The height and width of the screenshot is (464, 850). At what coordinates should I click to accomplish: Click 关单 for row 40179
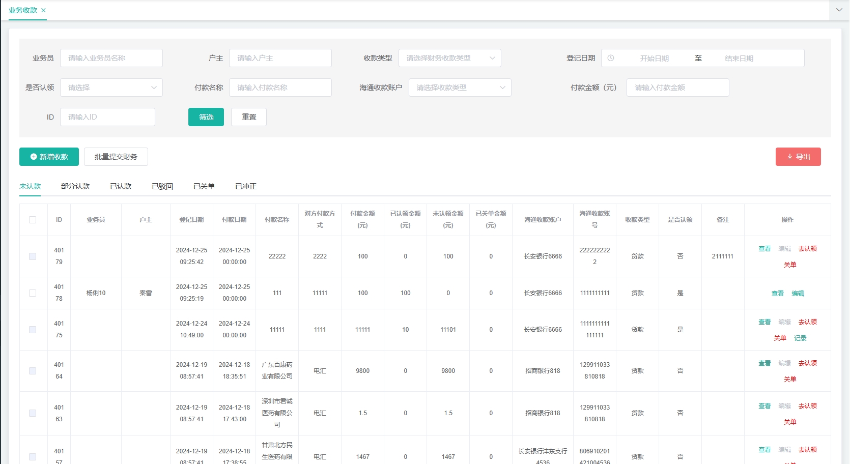(790, 265)
